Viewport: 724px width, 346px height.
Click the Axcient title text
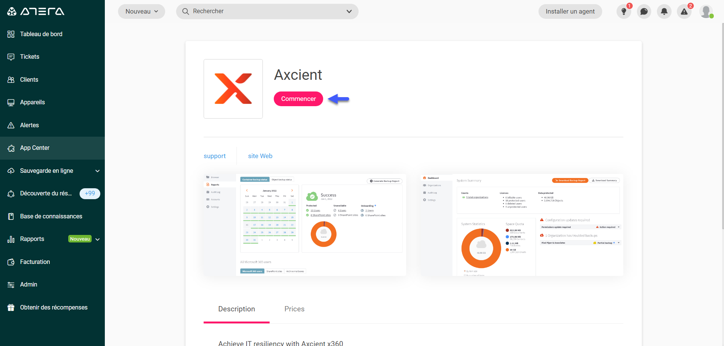pos(298,75)
